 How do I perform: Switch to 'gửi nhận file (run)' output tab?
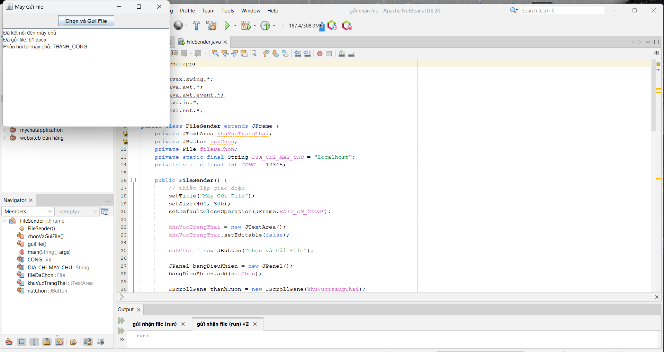point(154,324)
